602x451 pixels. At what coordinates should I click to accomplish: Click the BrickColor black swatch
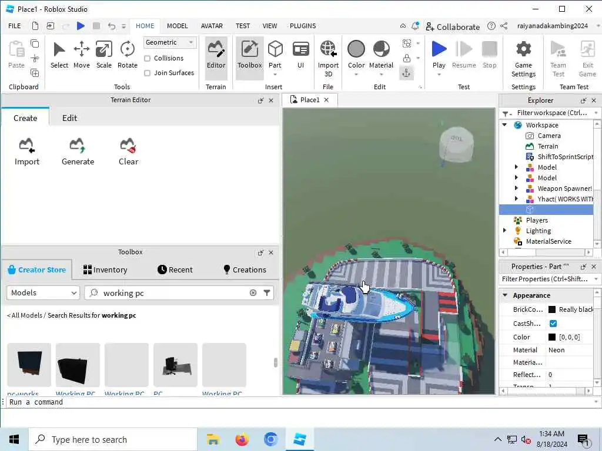(x=552, y=309)
